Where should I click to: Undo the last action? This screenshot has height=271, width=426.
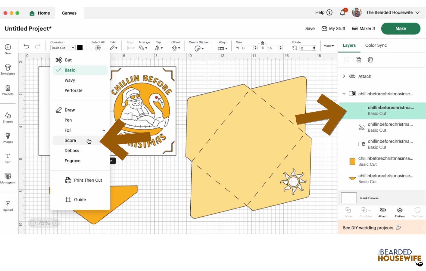pos(26,46)
